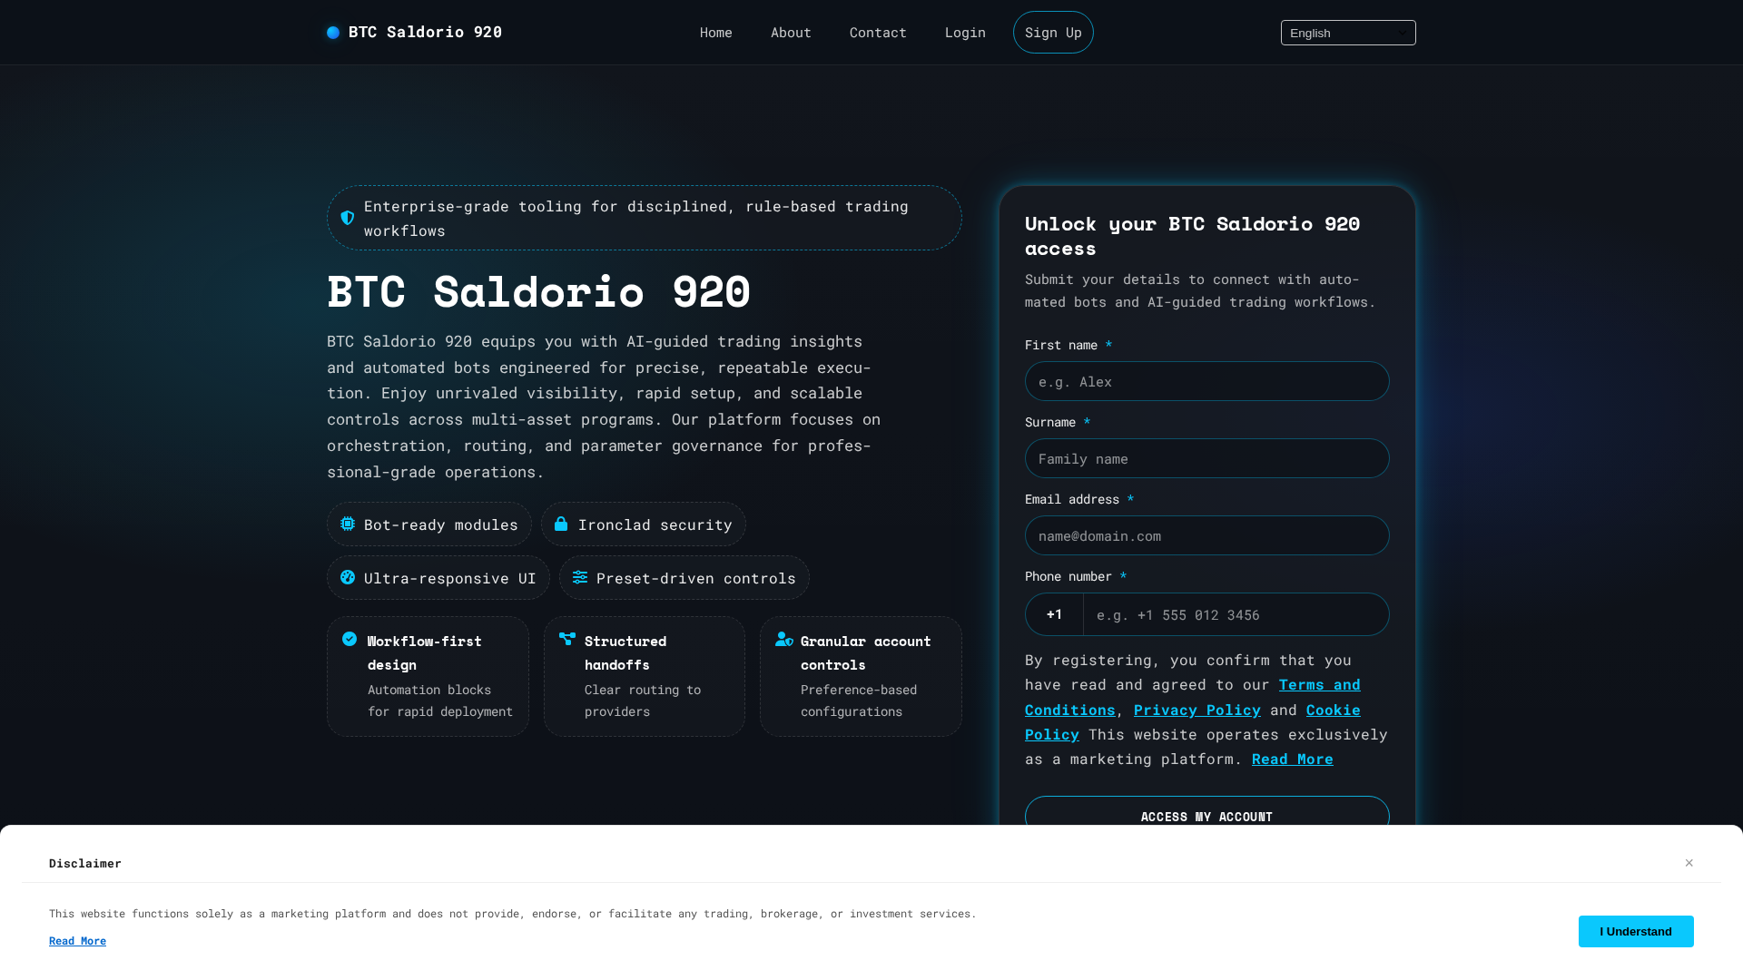Click the sliders icon on Preset-driven controls
The height and width of the screenshot is (980, 1743).
click(580, 577)
